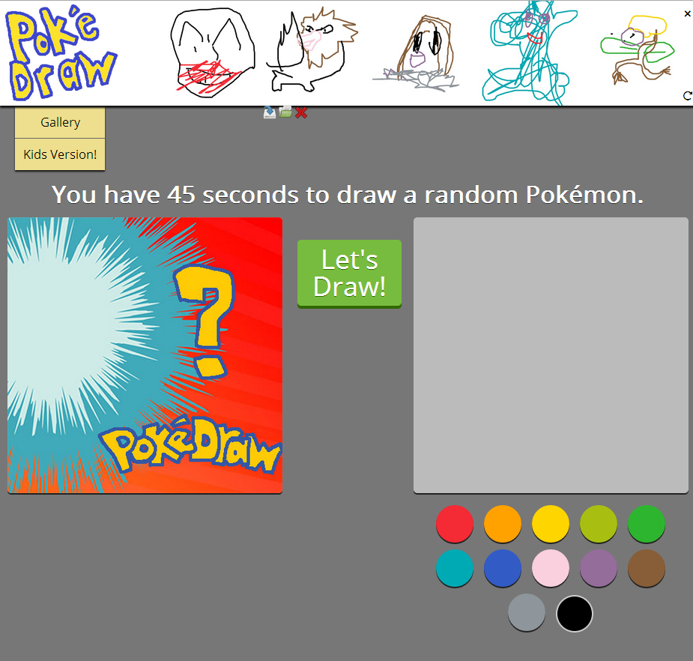Click the banner refresh arrow icon

point(687,96)
